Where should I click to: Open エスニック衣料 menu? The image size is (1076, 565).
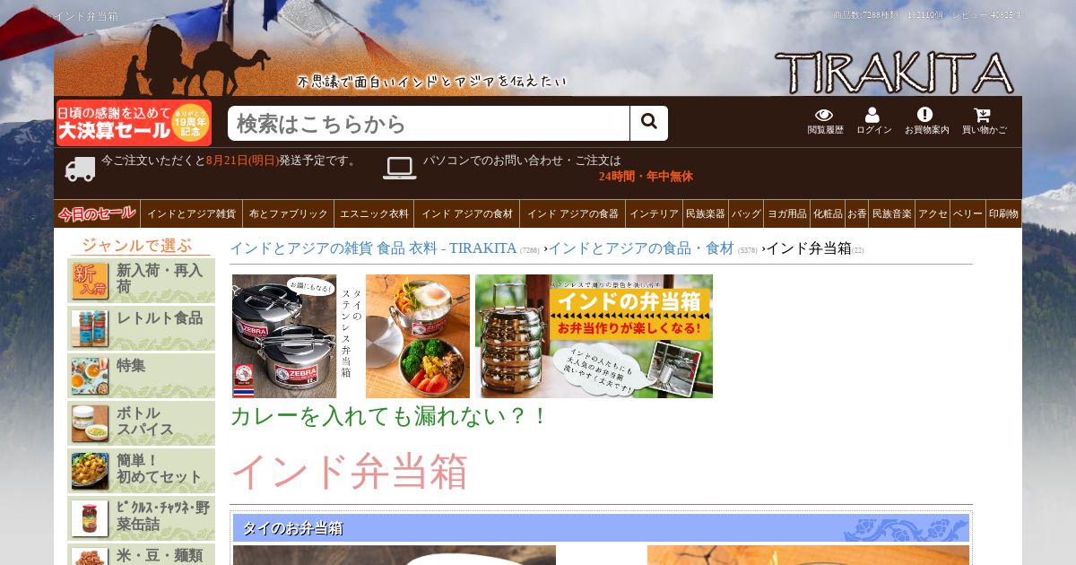pyautogui.click(x=374, y=213)
